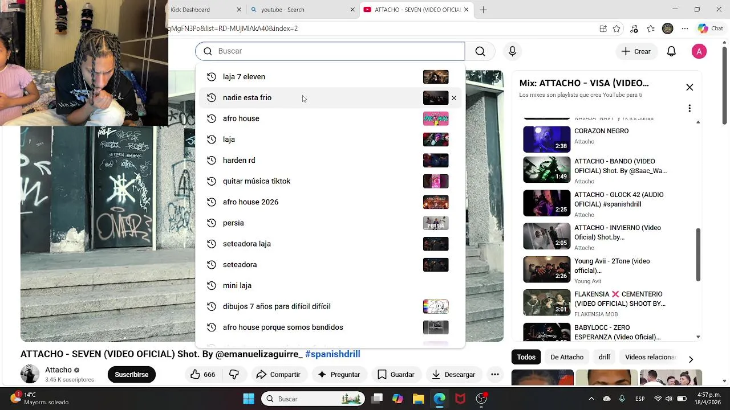This screenshot has height=410, width=730.
Task: Open the account avatar with letter A
Action: pos(699,51)
